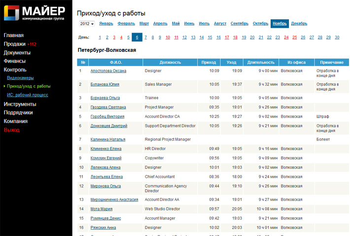Open the Подрядчики sidebar item
Screen dimensions: 350x236
pos(18,113)
